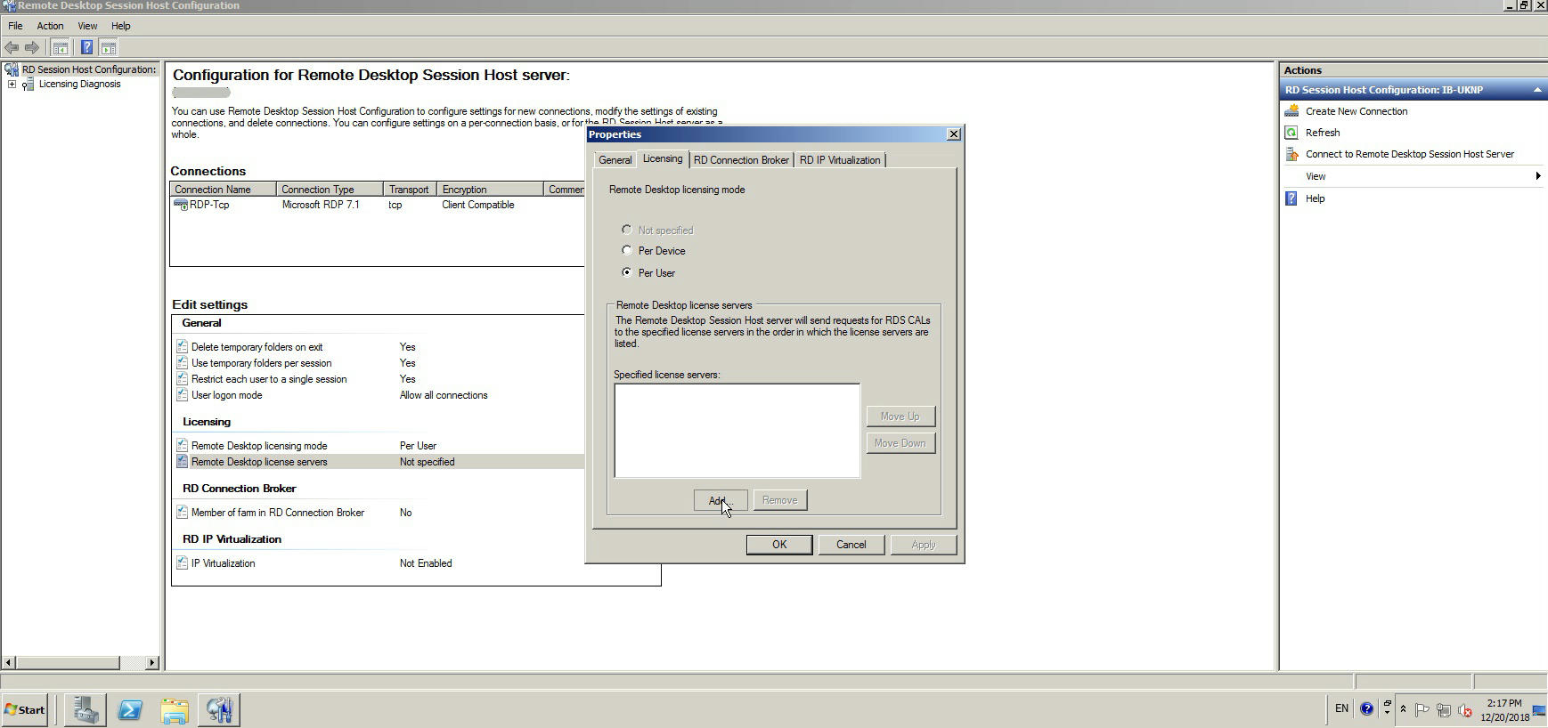Select the Per Device licensing mode

(x=627, y=251)
